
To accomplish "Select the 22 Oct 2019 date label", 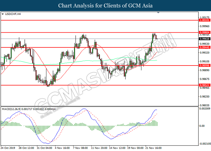I will click(x=8, y=148).
